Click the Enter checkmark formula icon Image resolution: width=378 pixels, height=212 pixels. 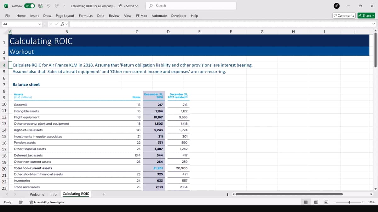[x=56, y=24]
